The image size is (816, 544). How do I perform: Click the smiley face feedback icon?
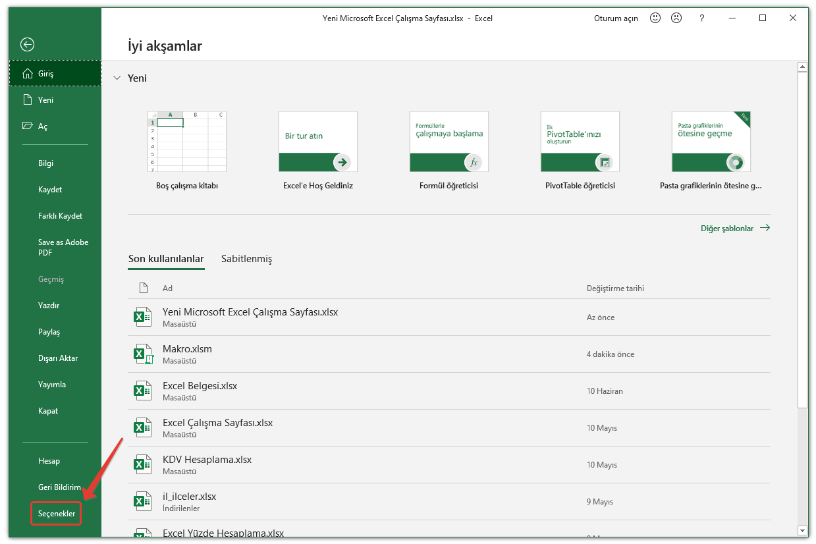click(x=655, y=18)
